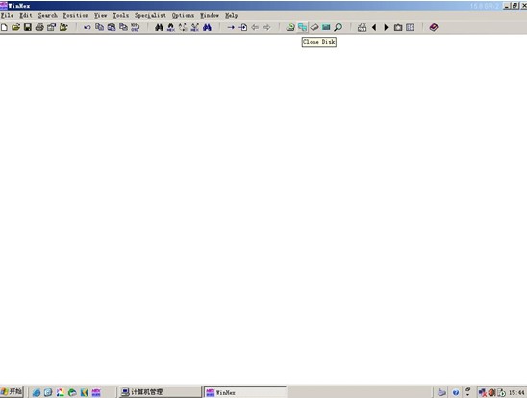The height and width of the screenshot is (398, 527).
Task: Click the volume tray icon
Action: 492,392
